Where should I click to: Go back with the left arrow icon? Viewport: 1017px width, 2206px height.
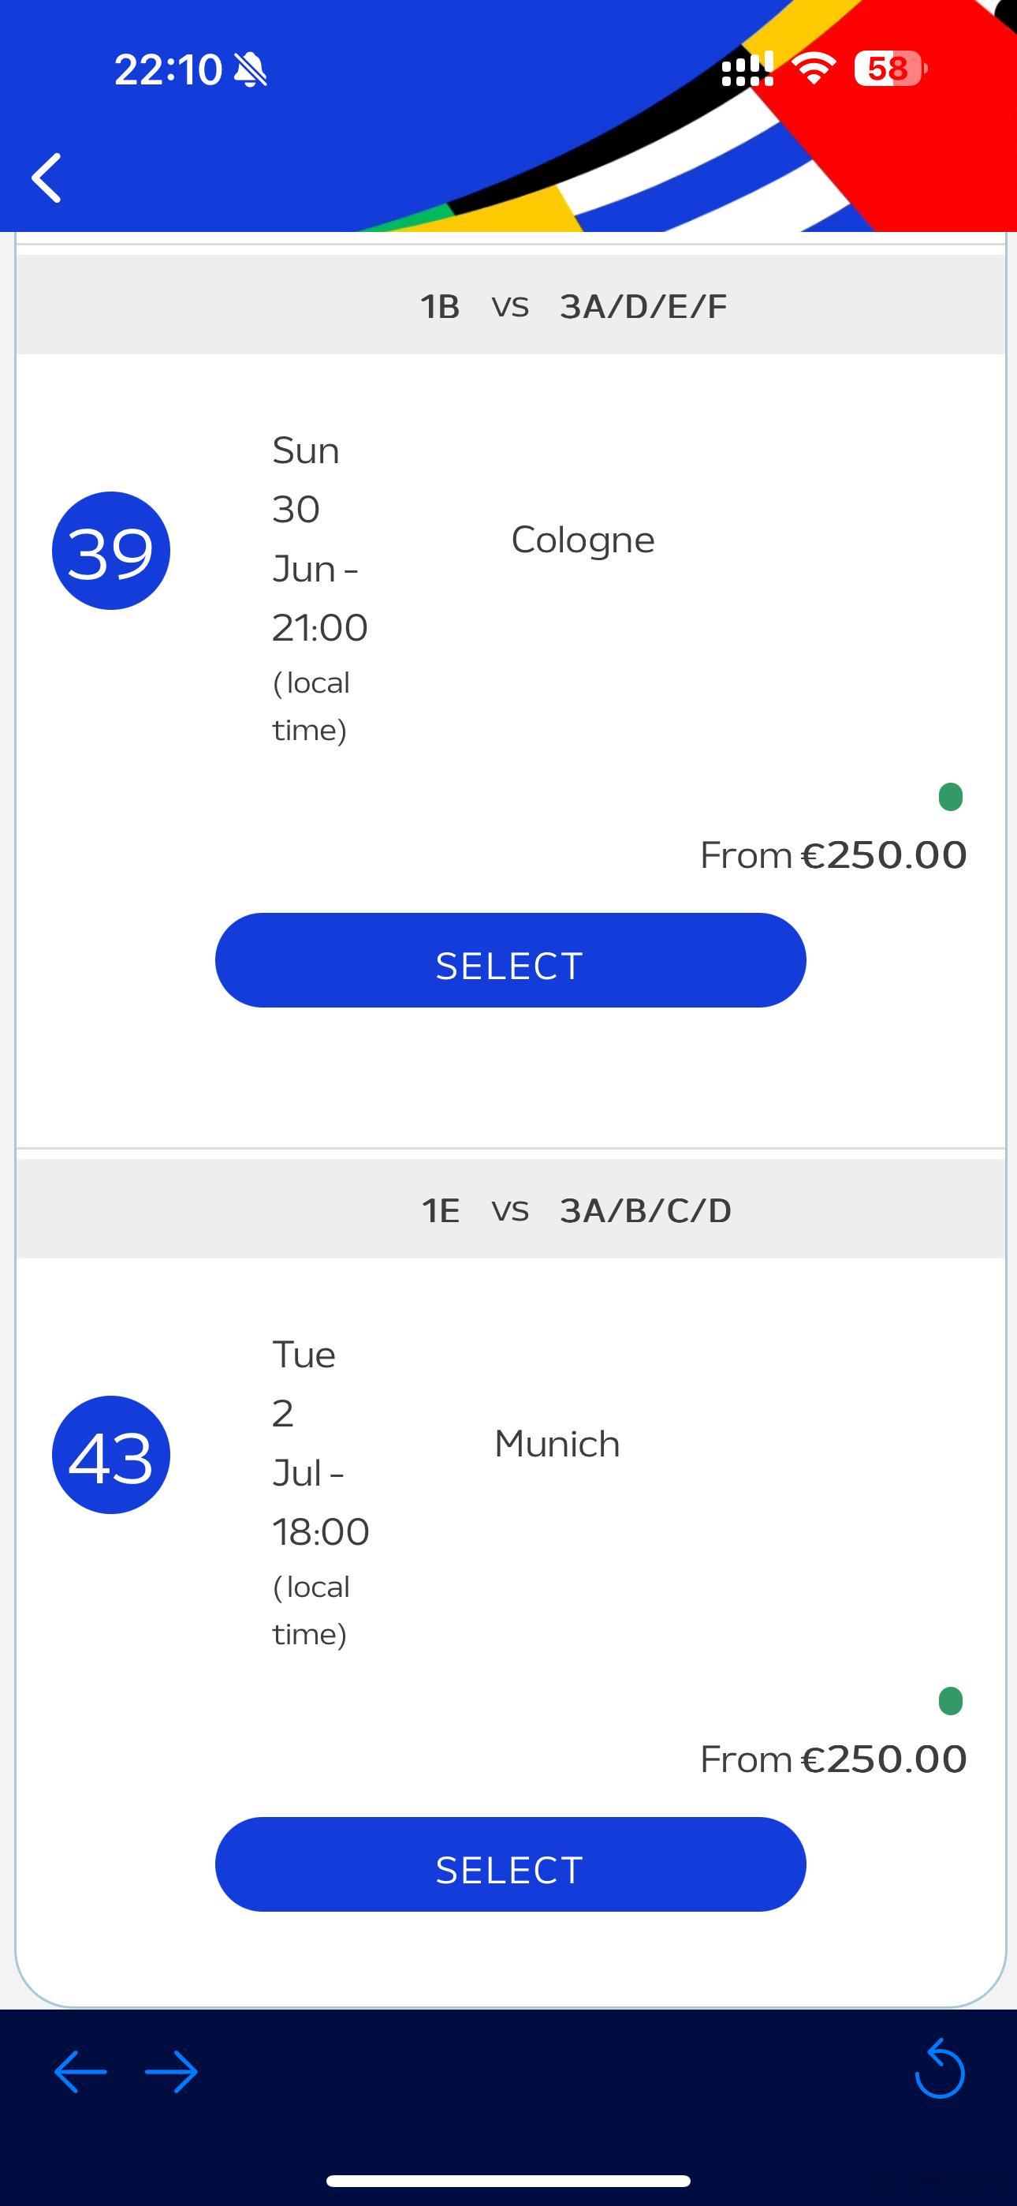point(80,2073)
